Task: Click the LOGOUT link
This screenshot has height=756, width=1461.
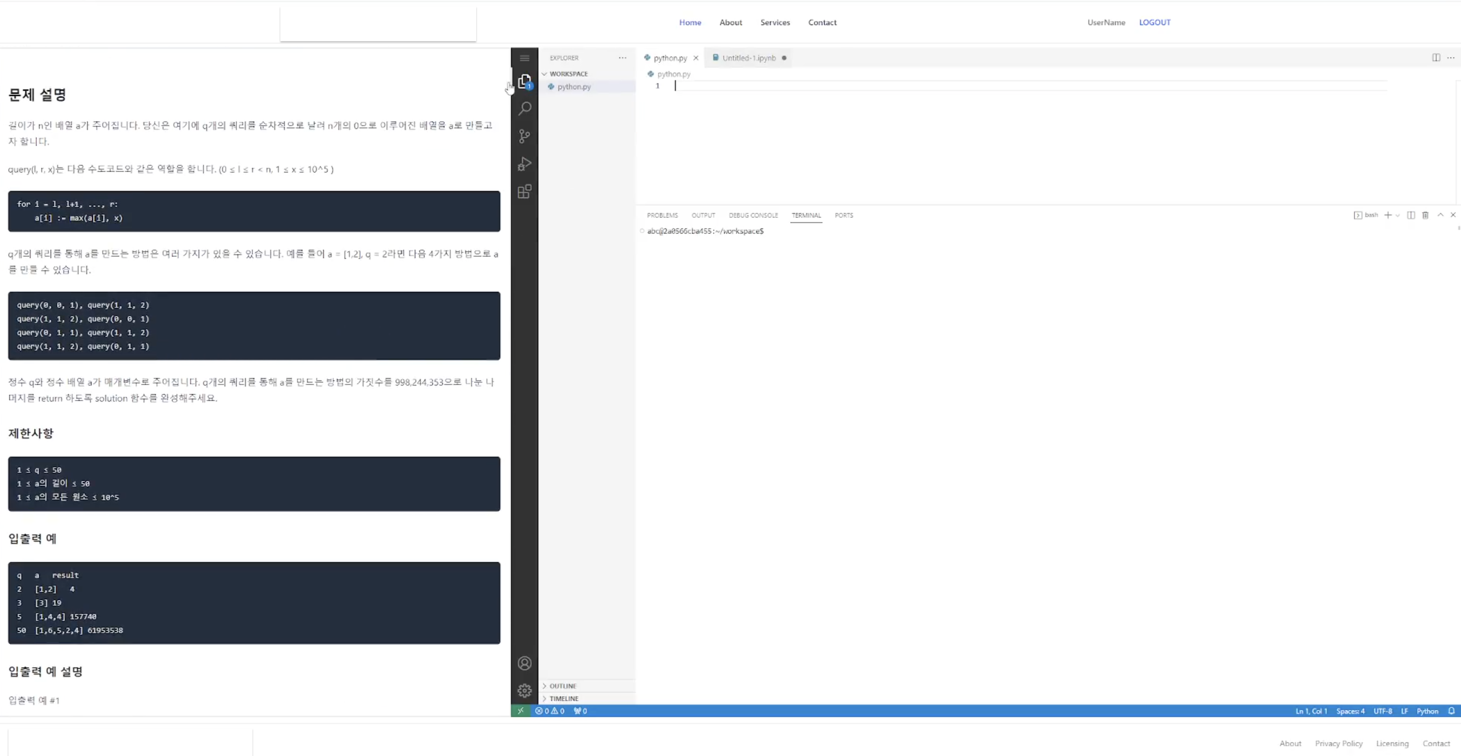Action: [1154, 23]
